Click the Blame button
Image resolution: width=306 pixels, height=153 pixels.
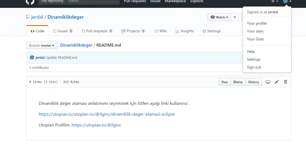click(x=238, y=82)
